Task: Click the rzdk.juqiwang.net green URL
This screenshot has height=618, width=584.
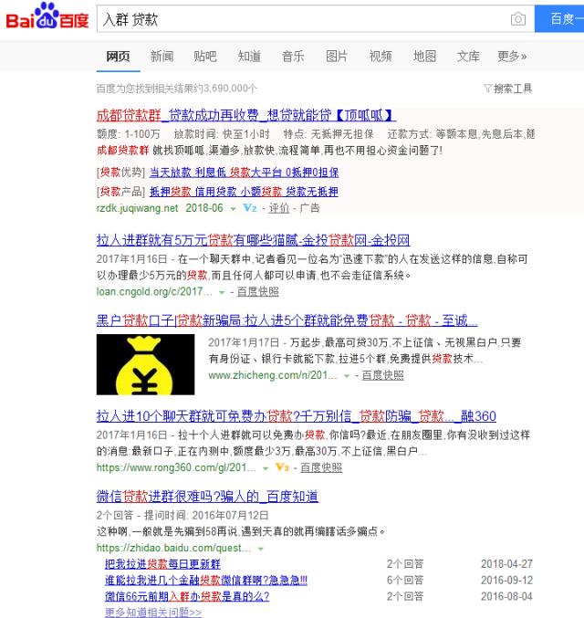Action: pos(138,208)
